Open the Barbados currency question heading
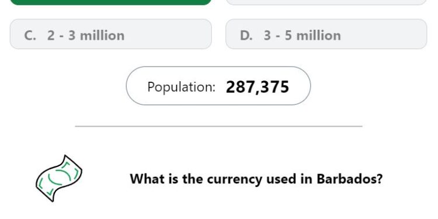438x219 pixels. coord(256,179)
